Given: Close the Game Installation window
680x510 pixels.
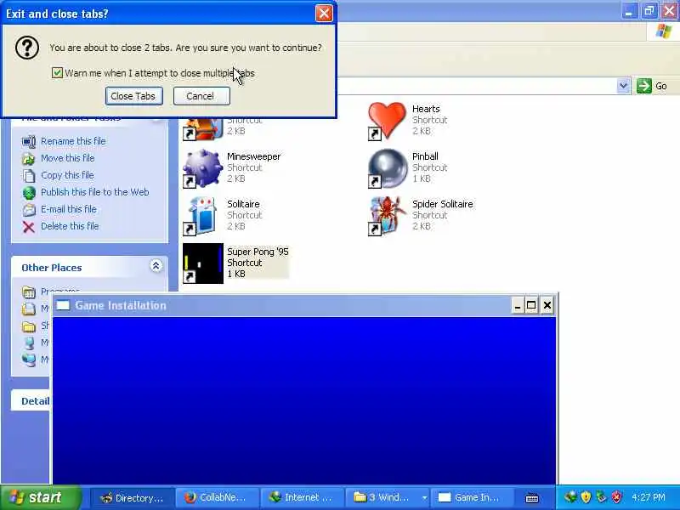Looking at the screenshot, I should click(547, 306).
